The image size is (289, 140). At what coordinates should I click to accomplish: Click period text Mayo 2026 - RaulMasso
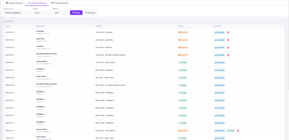(x=104, y=70)
